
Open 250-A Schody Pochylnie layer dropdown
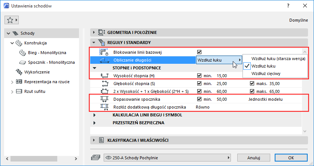tap(167, 158)
